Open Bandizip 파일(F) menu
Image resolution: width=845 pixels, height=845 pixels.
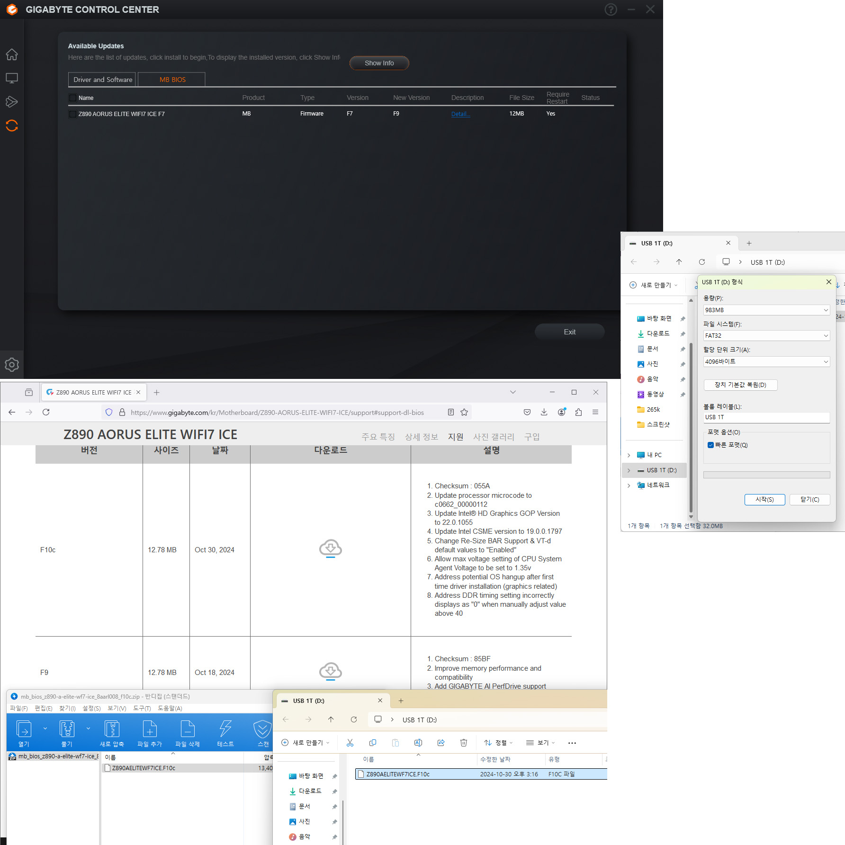(x=18, y=709)
